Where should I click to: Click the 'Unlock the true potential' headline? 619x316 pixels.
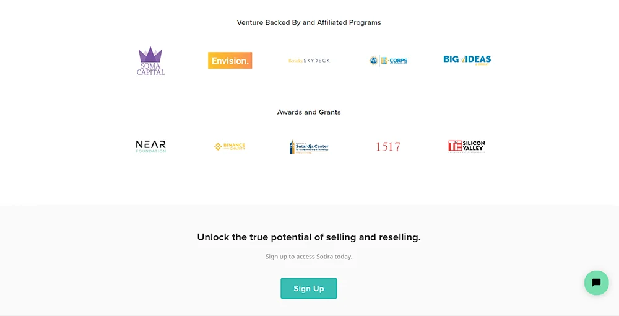(309, 237)
